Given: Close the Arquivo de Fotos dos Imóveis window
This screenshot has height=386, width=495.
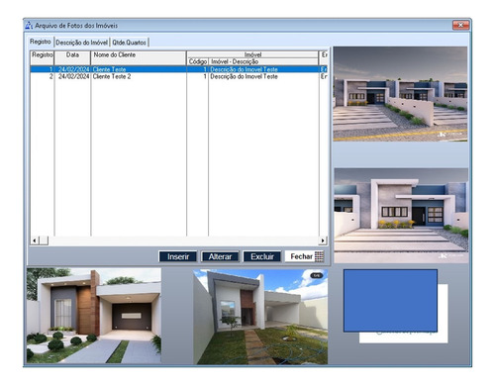Looking at the screenshot, I should click(x=460, y=25).
